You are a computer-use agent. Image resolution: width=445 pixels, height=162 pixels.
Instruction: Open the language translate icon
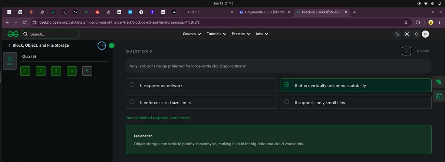pos(398,34)
